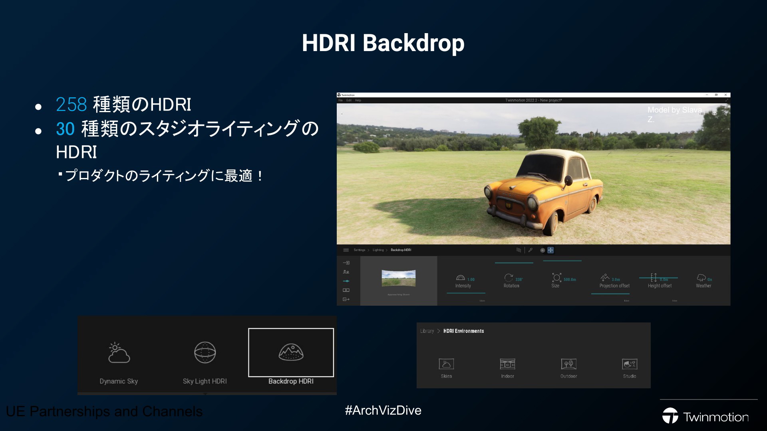This screenshot has height=431, width=767.
Task: Go to Library breadcrumb
Action: [x=427, y=331]
